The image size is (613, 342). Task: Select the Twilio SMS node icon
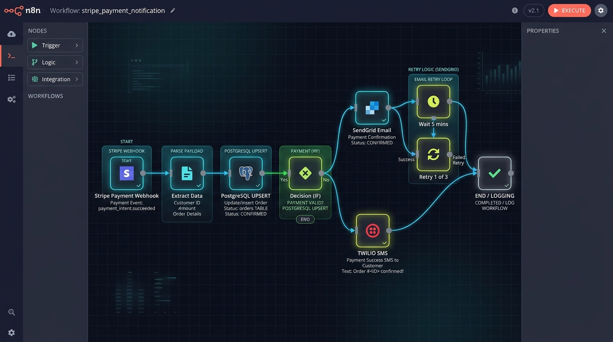coord(372,231)
